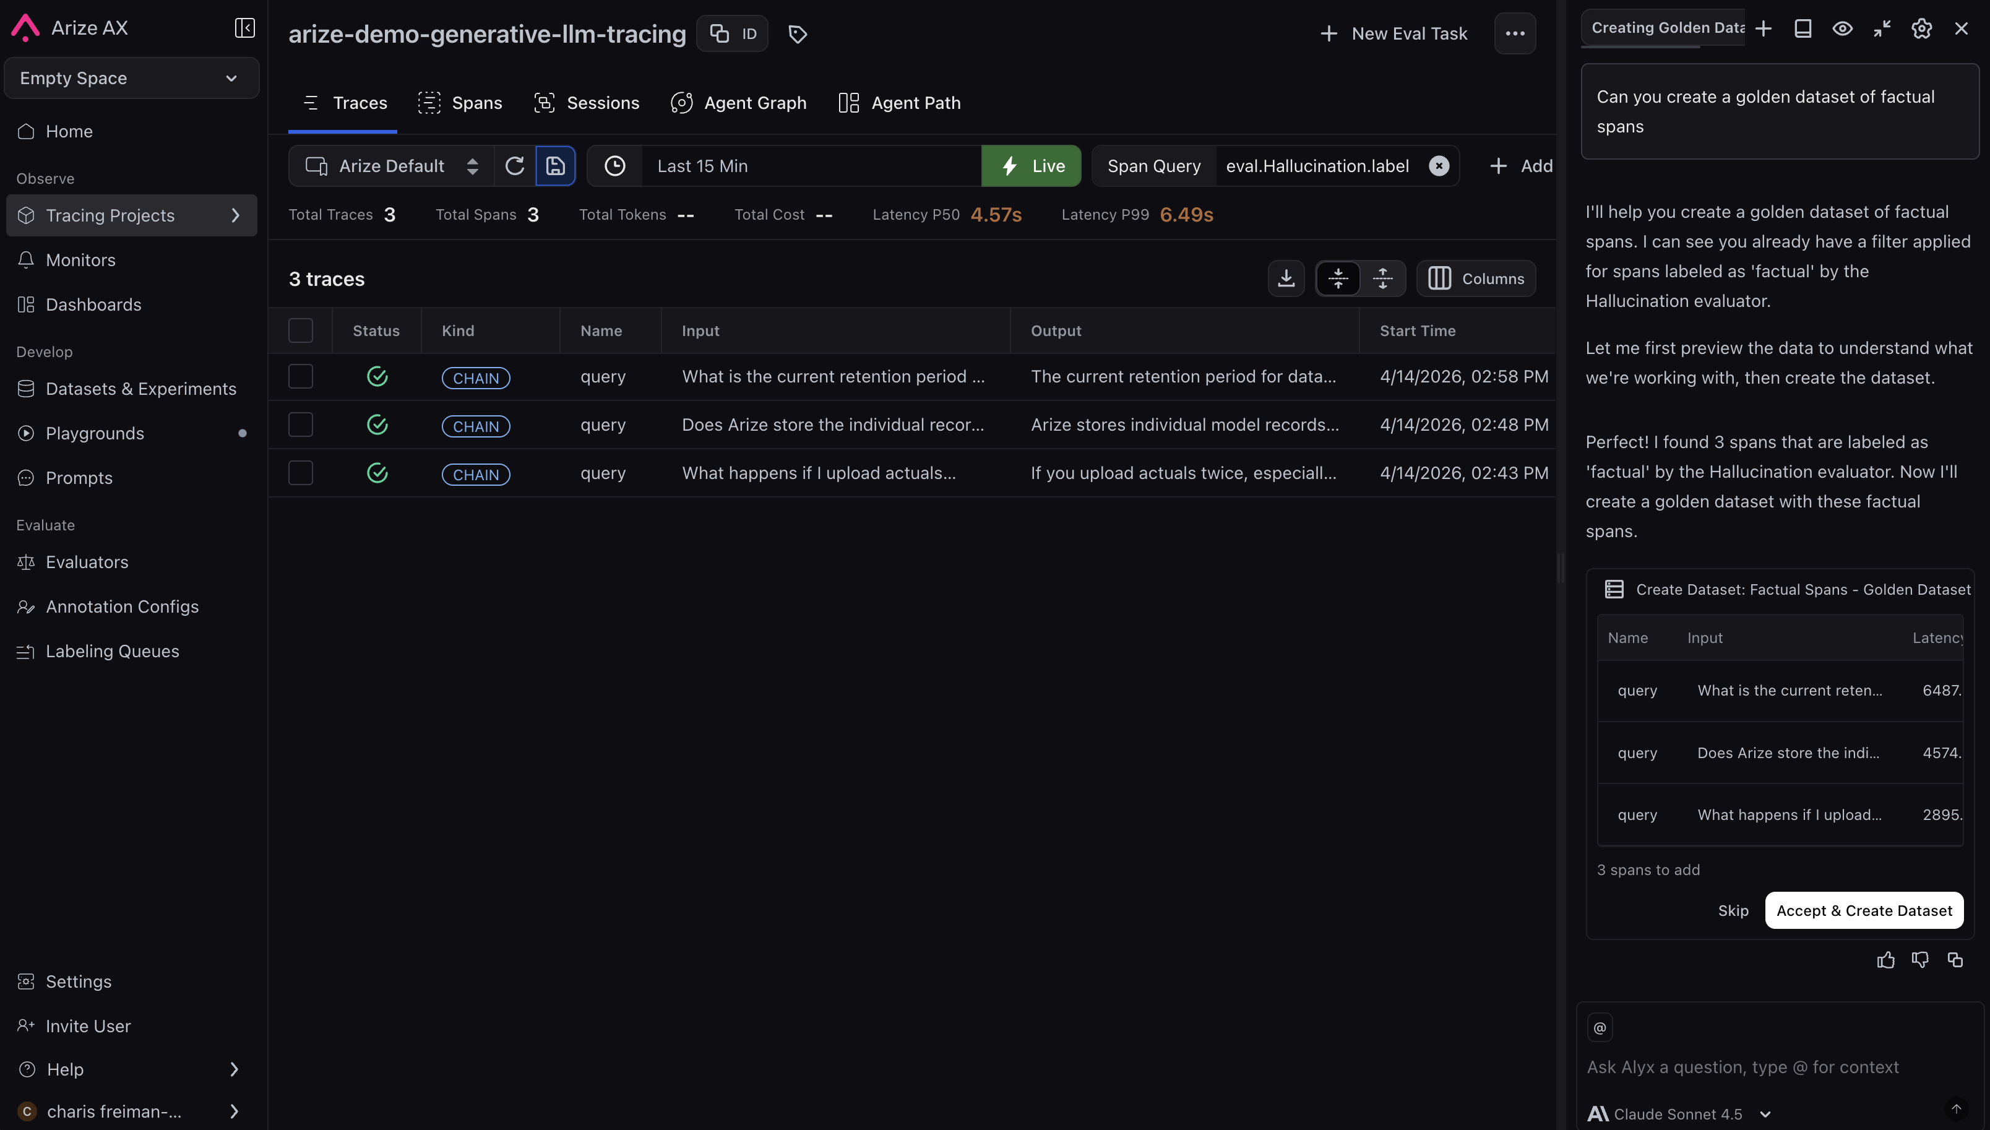The height and width of the screenshot is (1130, 1990).
Task: Change the Claude Sonnet 4.5 model
Action: click(1679, 1114)
